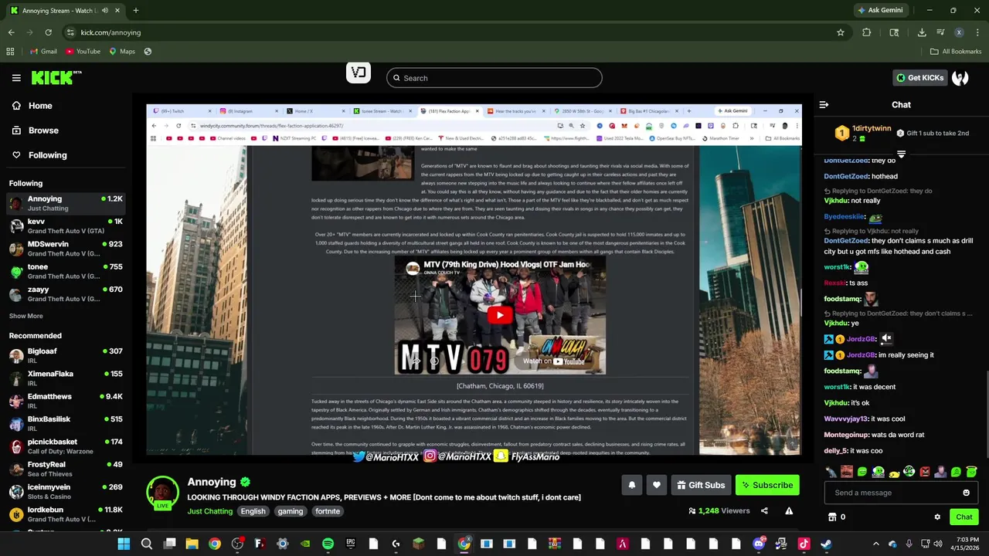Viewport: 989px width, 556px height.
Task: Open Steam from the taskbar
Action: [x=826, y=544]
